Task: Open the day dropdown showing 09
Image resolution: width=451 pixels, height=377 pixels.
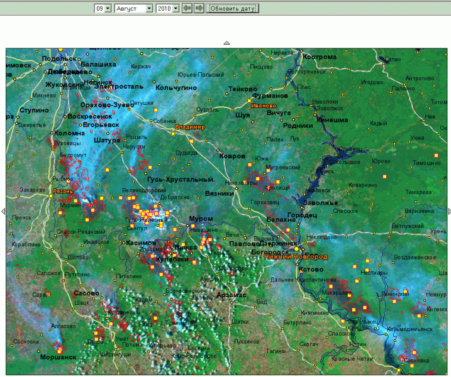Action: pyautogui.click(x=103, y=8)
